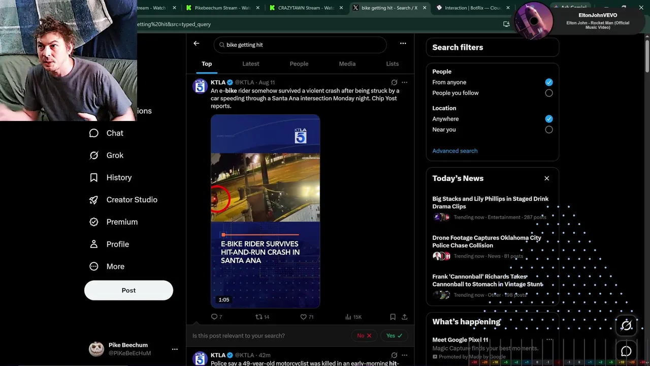Screen dimensions: 650x366
Task: Switch to the Latest tab
Action: coord(251,64)
